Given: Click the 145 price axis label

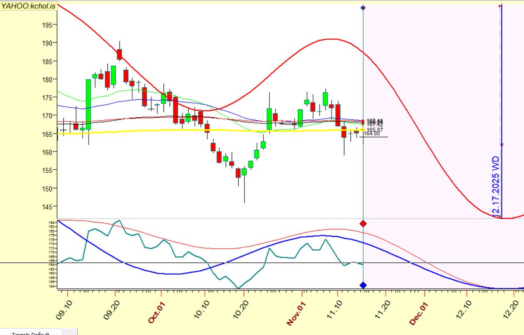Looking at the screenshot, I should click(48, 207).
